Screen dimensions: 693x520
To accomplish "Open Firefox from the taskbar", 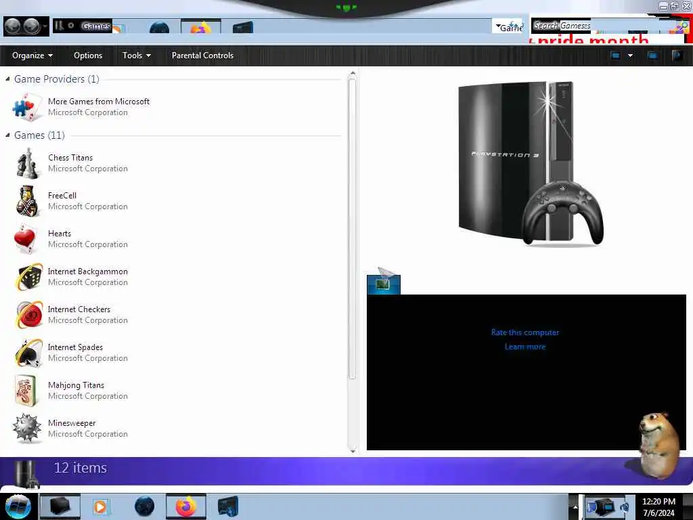I will (186, 506).
